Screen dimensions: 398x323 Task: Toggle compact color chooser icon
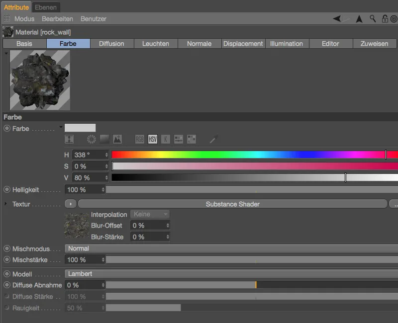coord(69,139)
